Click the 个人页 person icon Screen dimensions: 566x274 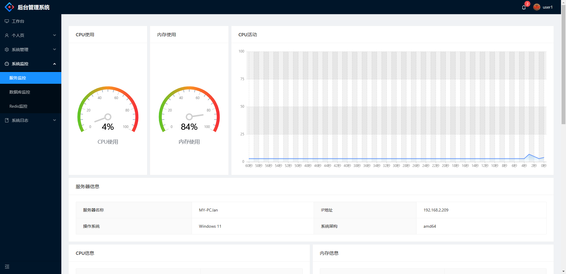(x=6, y=35)
